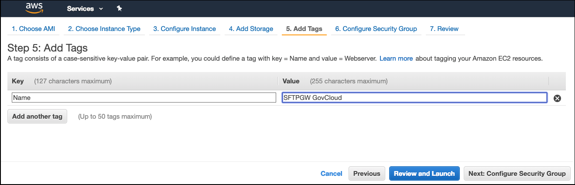This screenshot has height=185, width=575.
Task: Remove the Name tag row
Action: click(x=557, y=98)
